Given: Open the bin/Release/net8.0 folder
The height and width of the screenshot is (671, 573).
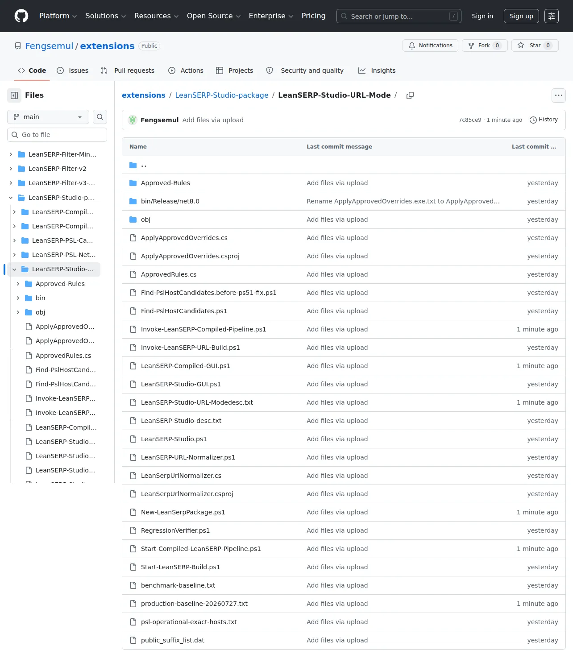Looking at the screenshot, I should 170,201.
